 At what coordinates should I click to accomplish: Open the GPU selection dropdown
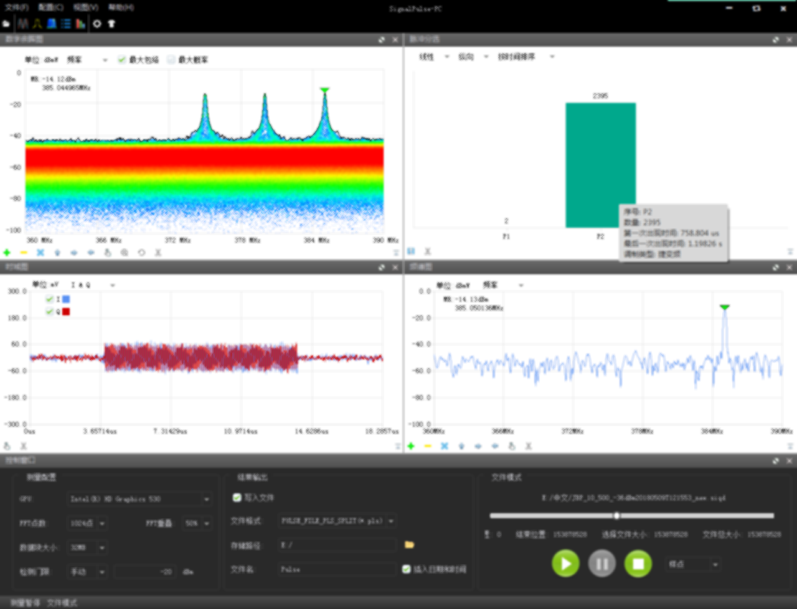click(140, 499)
